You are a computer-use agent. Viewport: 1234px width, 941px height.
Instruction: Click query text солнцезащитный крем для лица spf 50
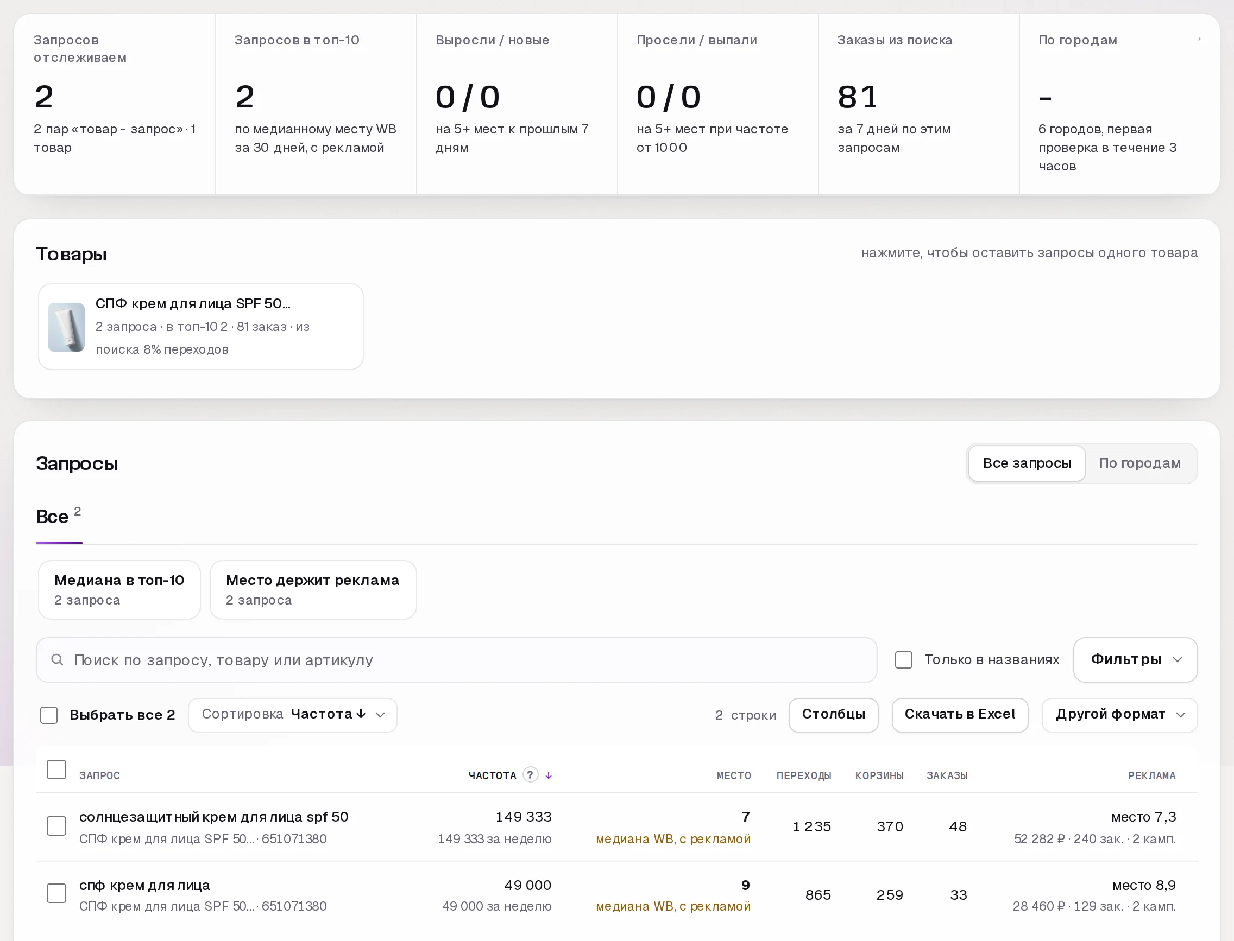[x=213, y=817]
